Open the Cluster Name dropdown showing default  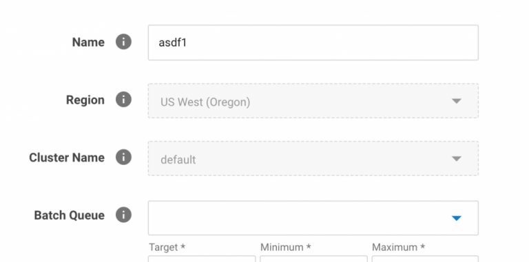(x=313, y=158)
